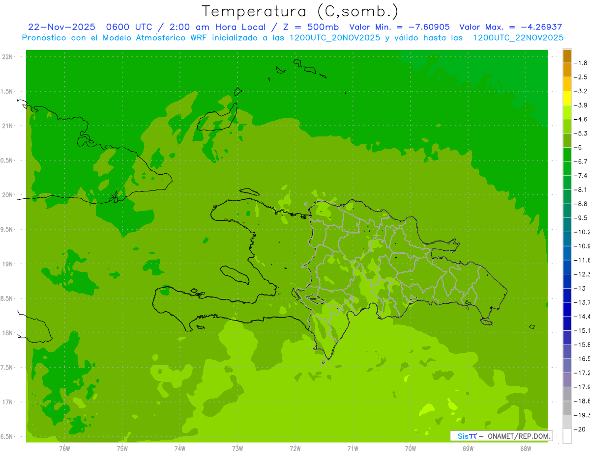Click the '68W' longitude label
Image resolution: width=590 pixels, height=455 pixels.
[x=526, y=448]
